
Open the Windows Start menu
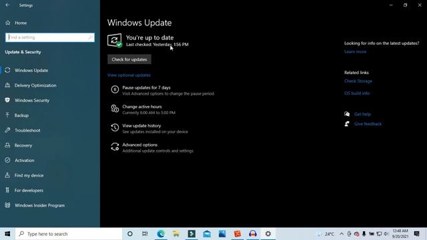pyautogui.click(x=7, y=234)
